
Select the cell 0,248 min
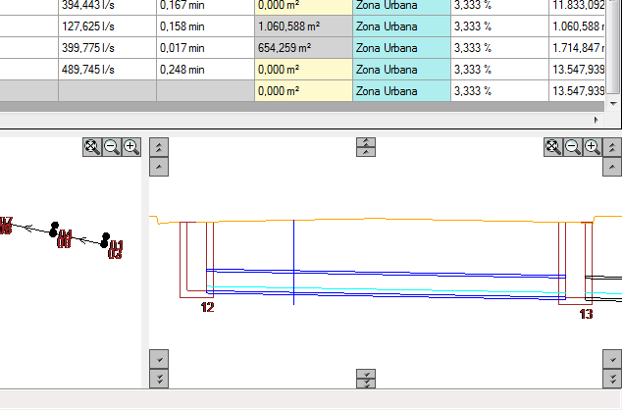205,70
